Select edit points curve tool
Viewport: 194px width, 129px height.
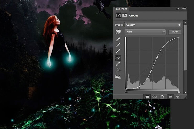118,58
